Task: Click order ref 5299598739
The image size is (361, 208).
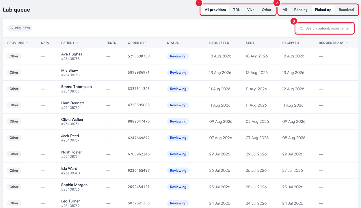Action: (x=139, y=56)
